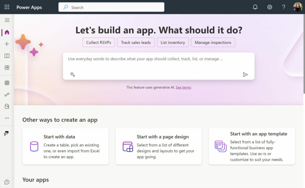Open the See terms link
Image resolution: width=305 pixels, height=188 pixels.
click(x=183, y=87)
